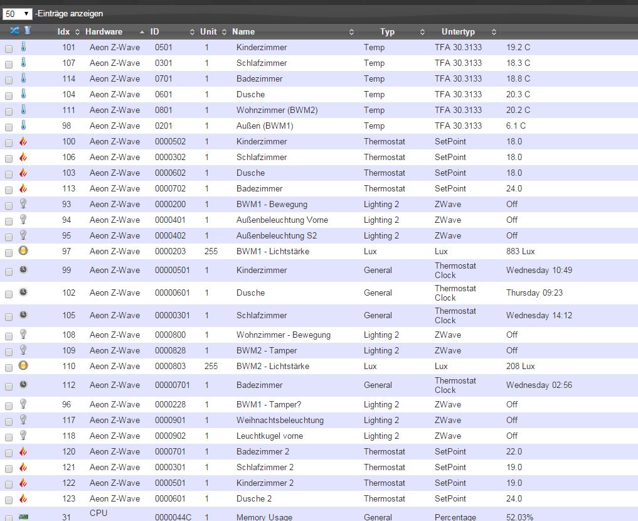Image resolution: width=638 pixels, height=521 pixels.
Task: Click the name Schlafzimmer 2
Action: pos(265,467)
